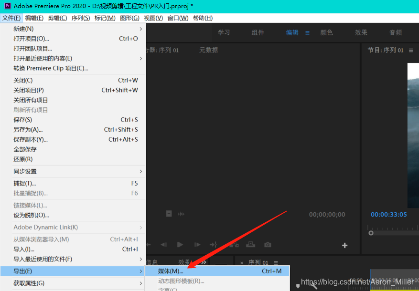Switch to the 音频 workspace tab

pyautogui.click(x=396, y=32)
